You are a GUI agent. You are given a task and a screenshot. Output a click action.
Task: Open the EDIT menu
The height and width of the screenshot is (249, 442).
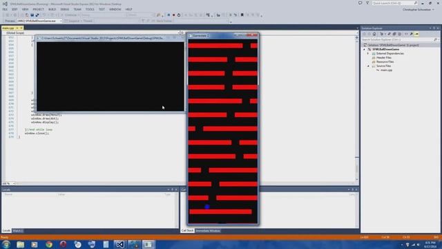click(x=15, y=9)
